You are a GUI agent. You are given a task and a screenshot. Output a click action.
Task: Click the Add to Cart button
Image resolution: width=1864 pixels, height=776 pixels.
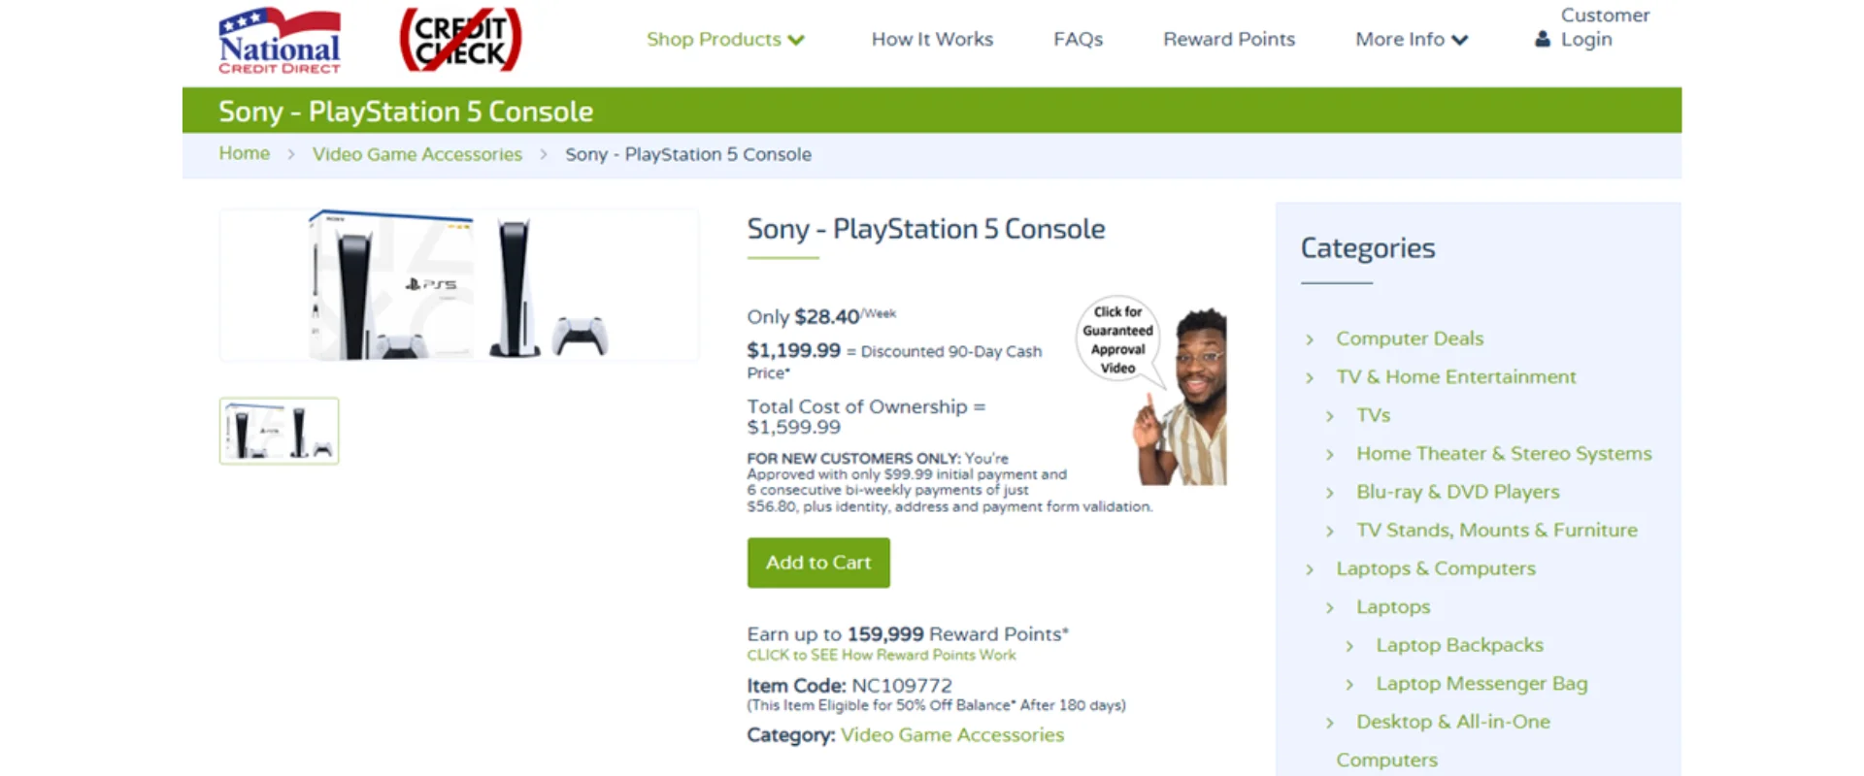[817, 563]
